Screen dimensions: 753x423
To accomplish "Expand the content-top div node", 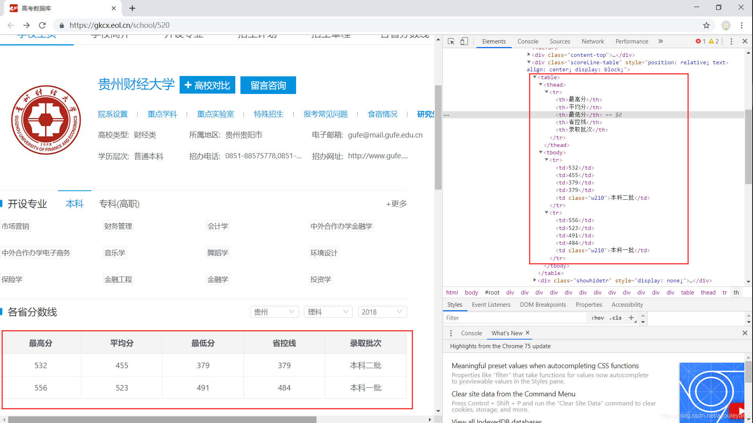I will (x=529, y=55).
